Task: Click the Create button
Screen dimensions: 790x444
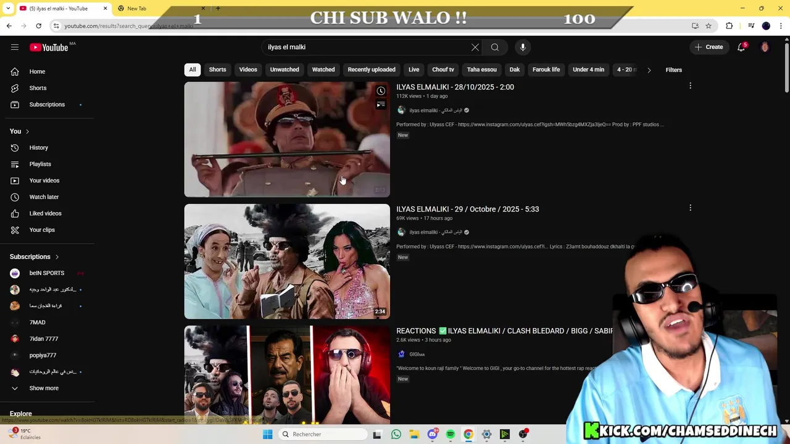Action: coord(709,47)
